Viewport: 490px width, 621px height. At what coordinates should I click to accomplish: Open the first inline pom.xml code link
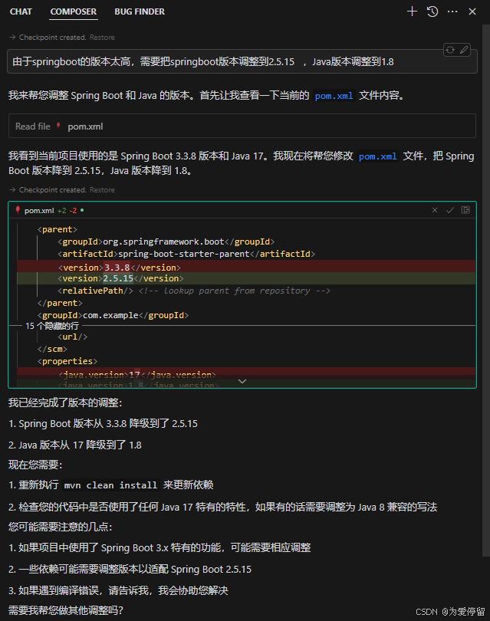(334, 96)
